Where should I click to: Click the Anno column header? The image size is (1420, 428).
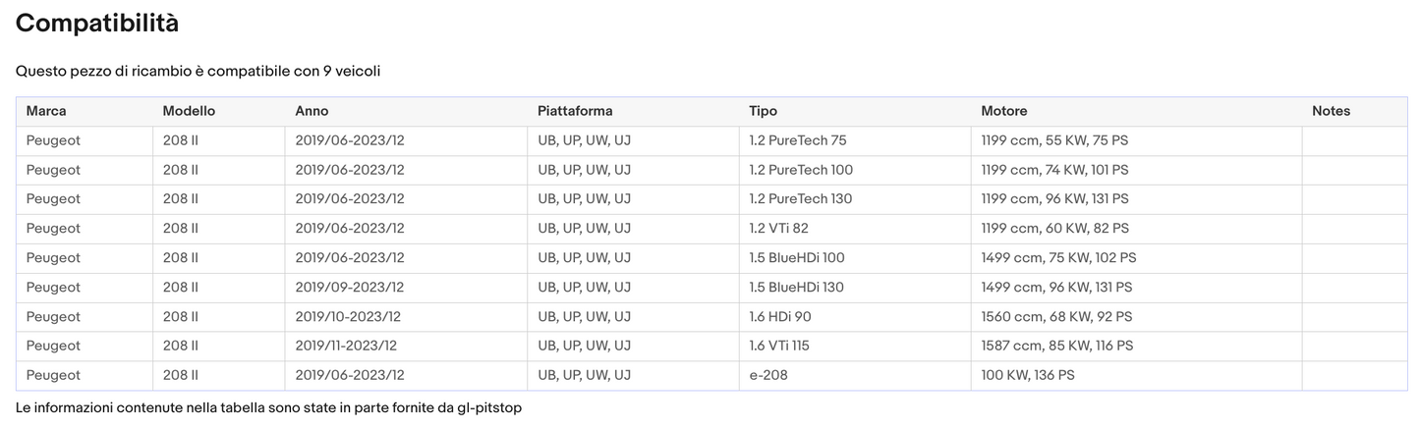tap(312, 111)
